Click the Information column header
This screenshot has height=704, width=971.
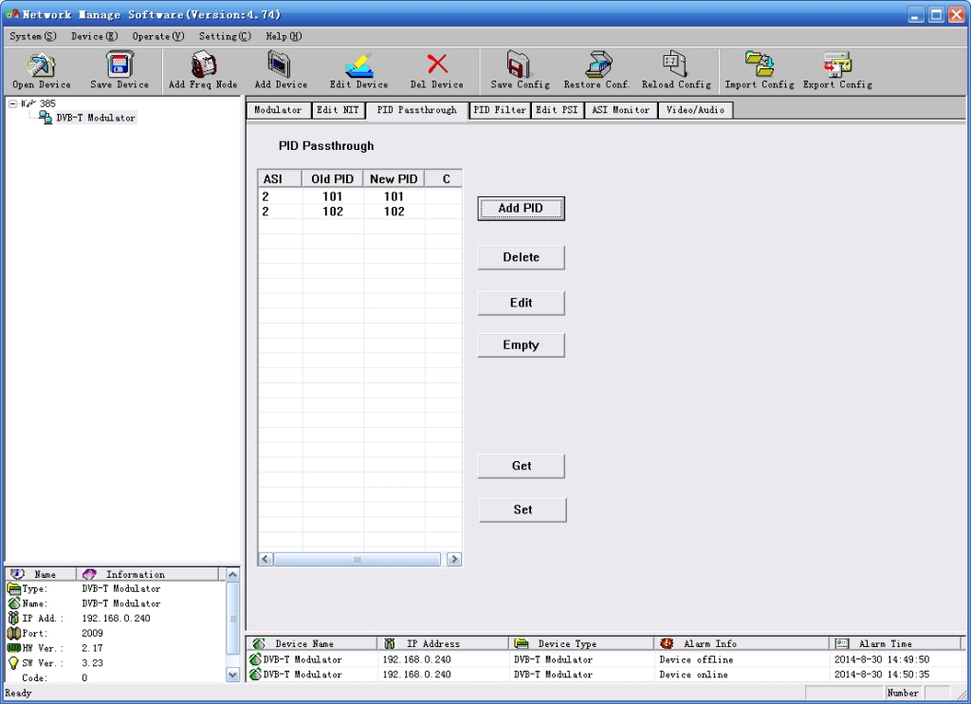pyautogui.click(x=147, y=574)
